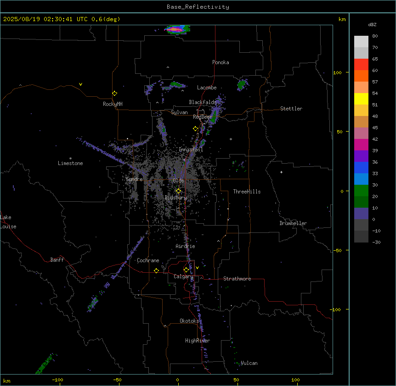
Task: Select the ThreeHills label
Action: [x=247, y=192]
